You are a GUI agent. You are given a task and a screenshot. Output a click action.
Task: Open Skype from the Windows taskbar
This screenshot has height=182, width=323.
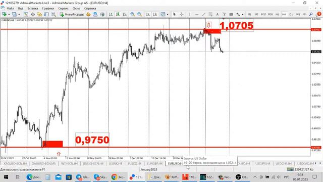click(x=100, y=177)
